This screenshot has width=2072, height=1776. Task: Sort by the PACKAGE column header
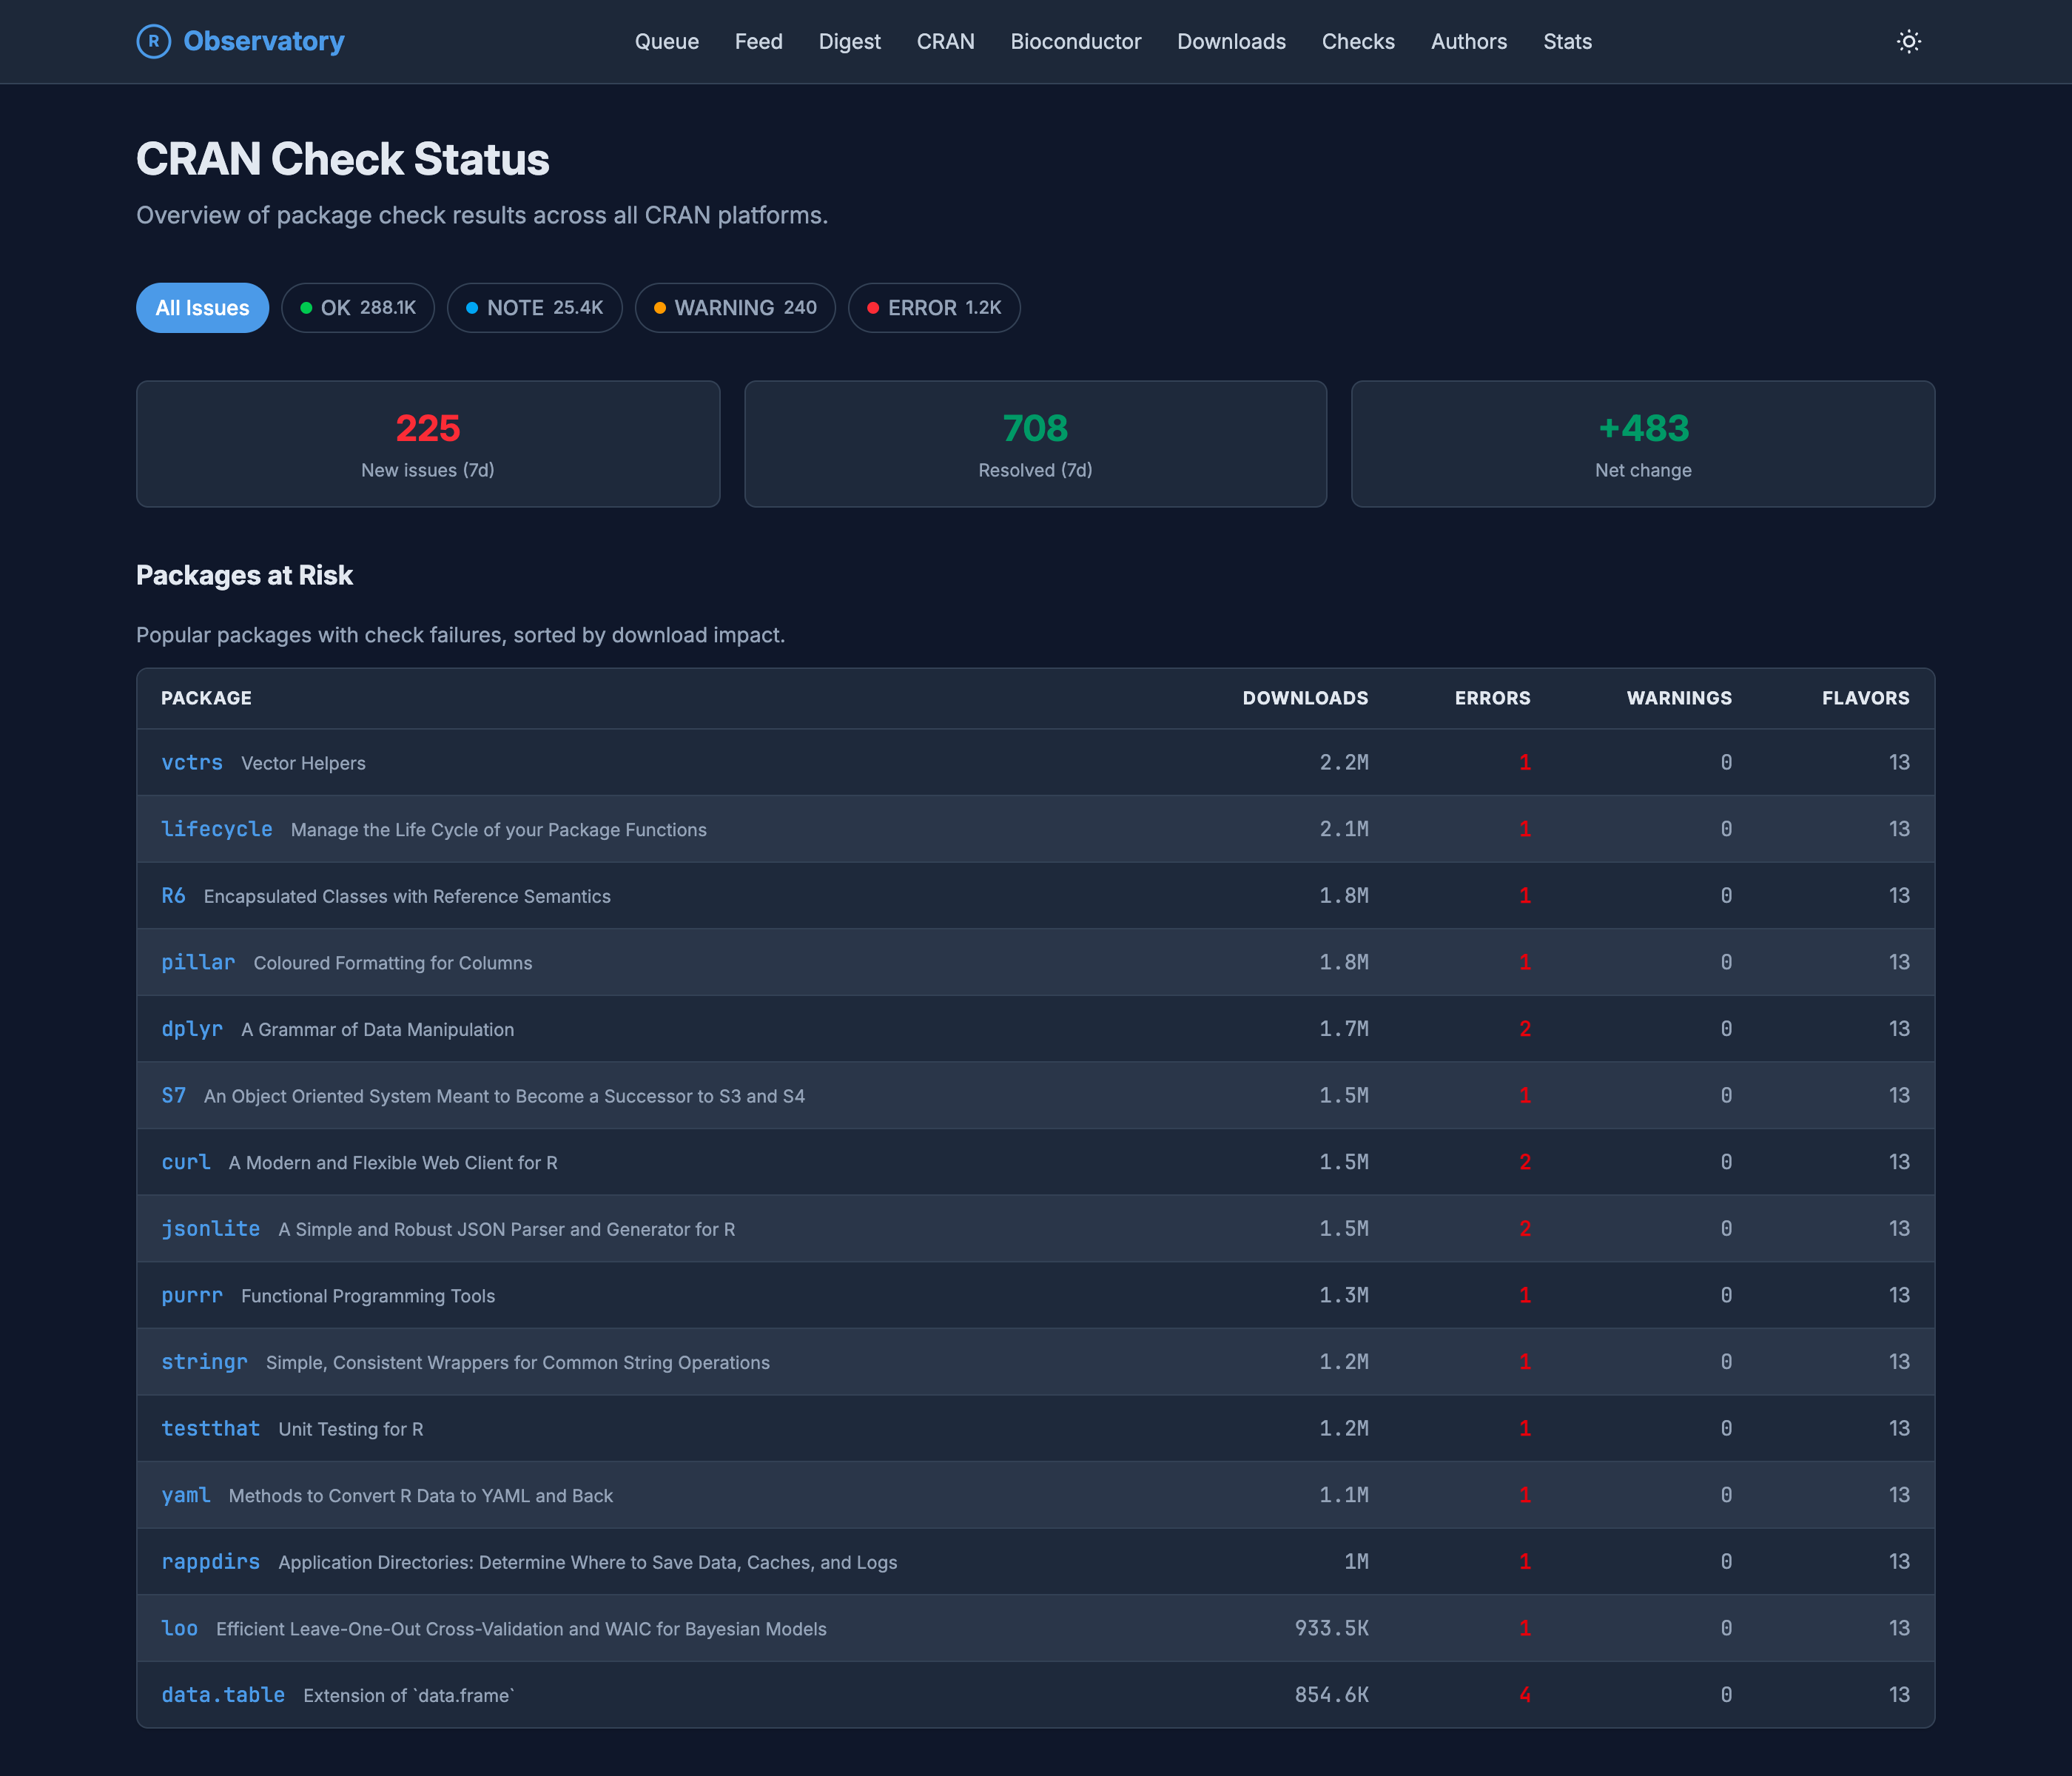click(x=206, y=698)
